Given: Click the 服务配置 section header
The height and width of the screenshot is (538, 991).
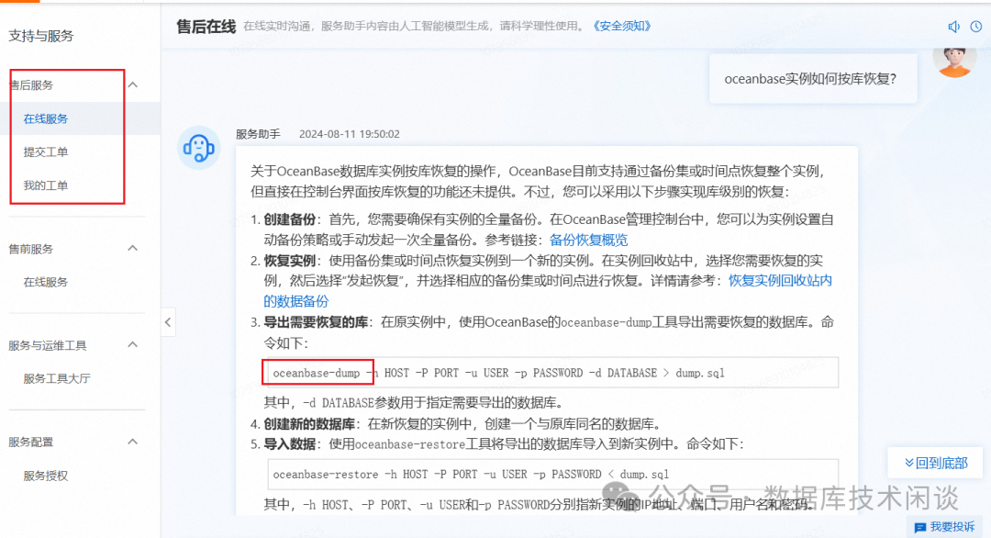Looking at the screenshot, I should click(x=31, y=442).
